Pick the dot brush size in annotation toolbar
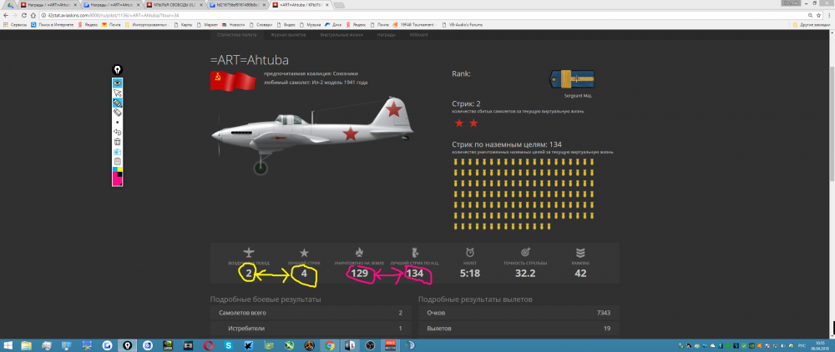Image resolution: width=835 pixels, height=352 pixels. point(117,123)
